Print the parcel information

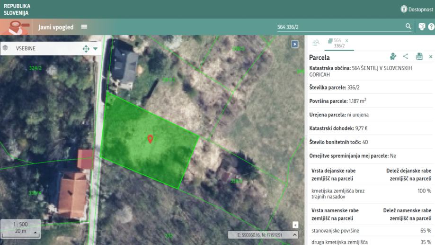[x=419, y=56]
